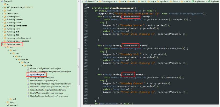
Task: Expand the test folder
Action: [8, 99]
